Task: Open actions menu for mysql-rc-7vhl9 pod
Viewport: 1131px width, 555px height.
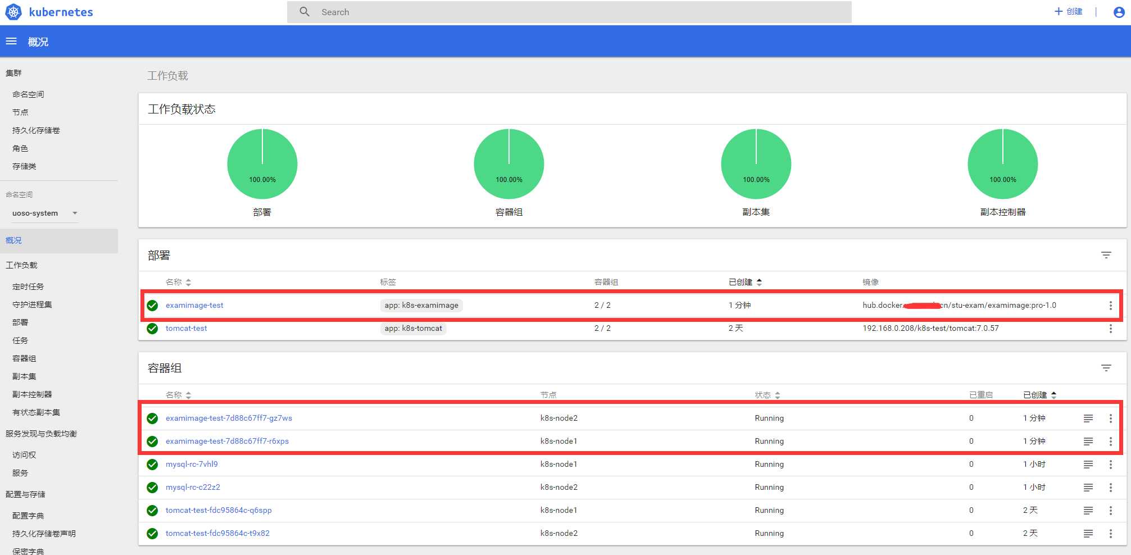Action: 1110,465
